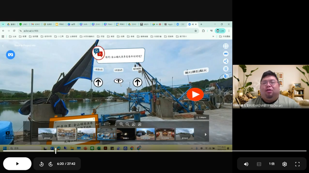Toggle closed captions
This screenshot has width=309, height=173.
tap(259, 164)
